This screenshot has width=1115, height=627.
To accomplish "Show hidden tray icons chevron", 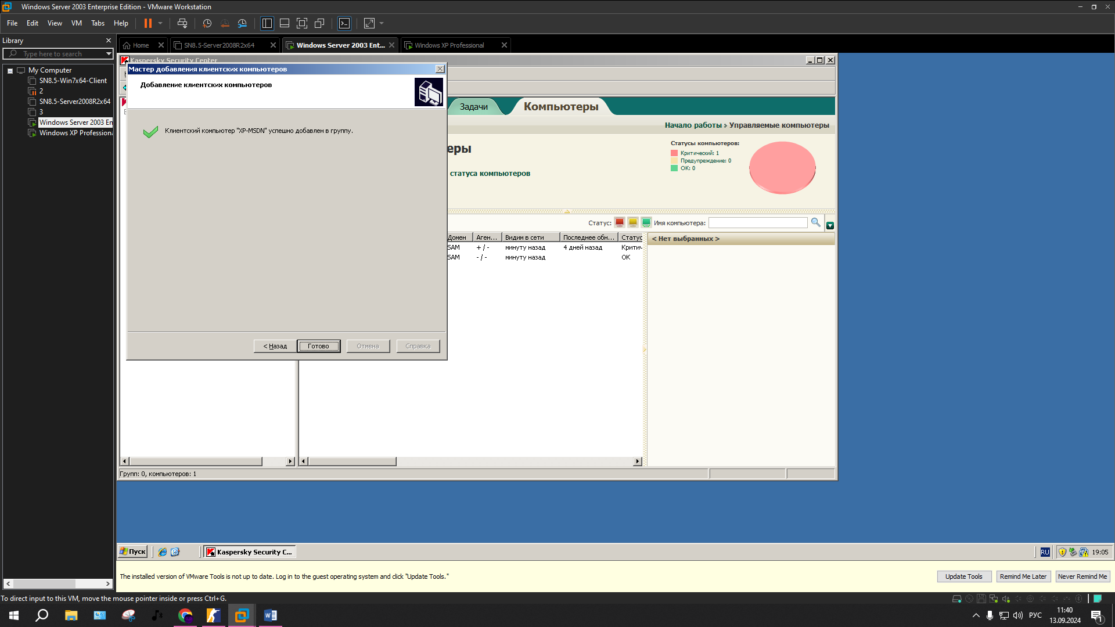I will tap(976, 615).
